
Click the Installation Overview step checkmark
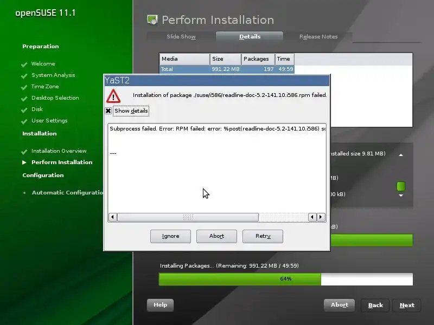(x=24, y=152)
